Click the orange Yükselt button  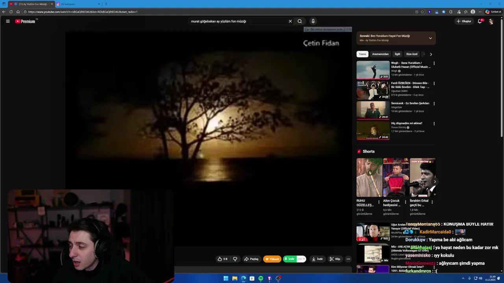coord(272,259)
